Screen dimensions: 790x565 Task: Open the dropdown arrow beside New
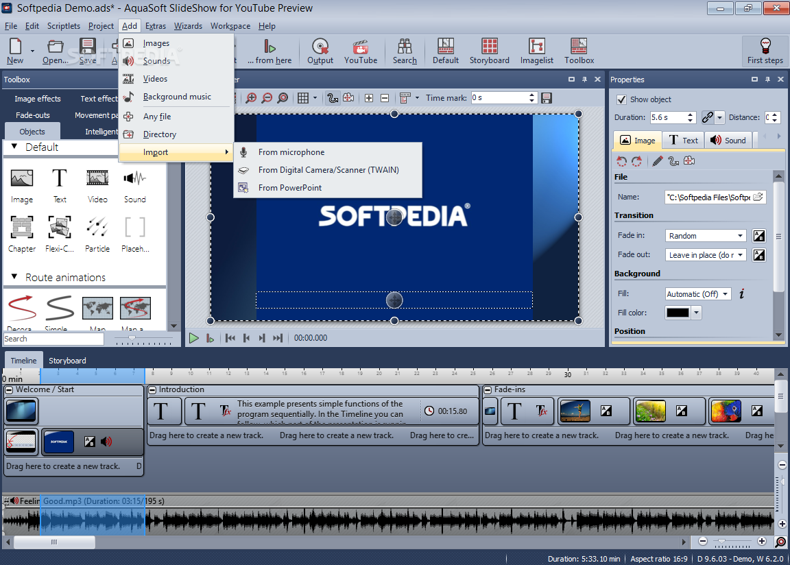tap(32, 51)
